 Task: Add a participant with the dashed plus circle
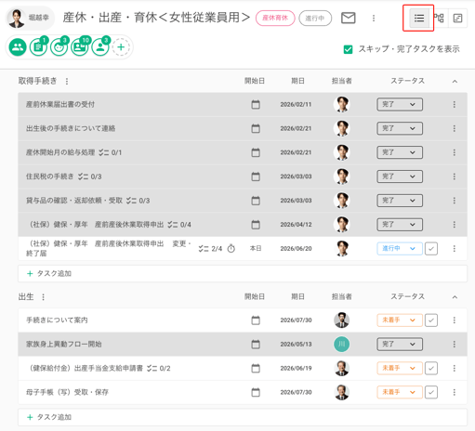[121, 47]
